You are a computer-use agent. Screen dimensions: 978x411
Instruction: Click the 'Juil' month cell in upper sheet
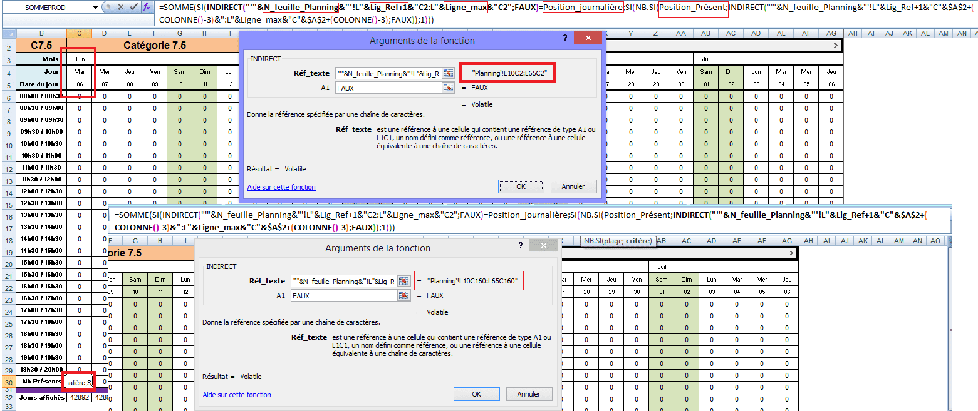coord(705,59)
